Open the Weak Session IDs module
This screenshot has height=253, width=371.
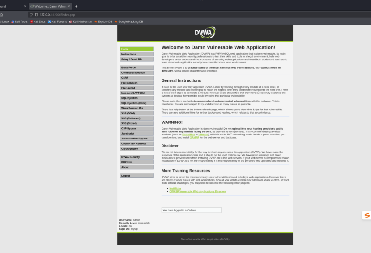(137, 108)
